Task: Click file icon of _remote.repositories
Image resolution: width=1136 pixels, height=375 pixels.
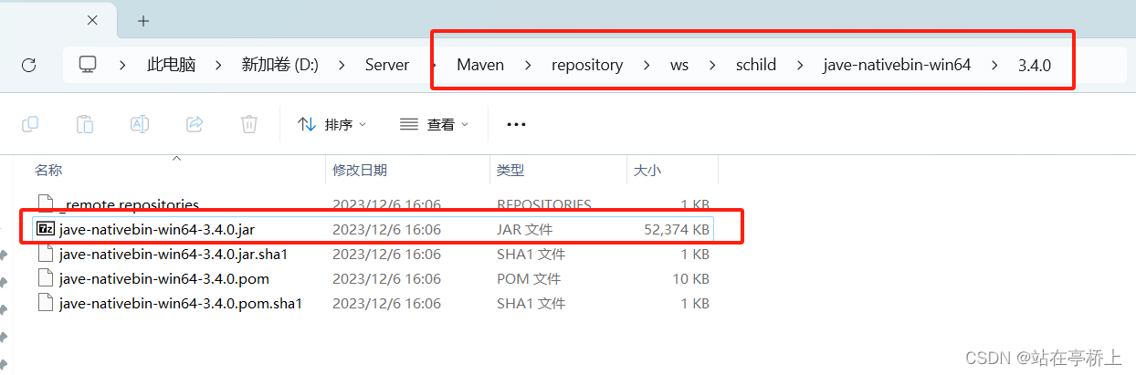Action: click(46, 204)
